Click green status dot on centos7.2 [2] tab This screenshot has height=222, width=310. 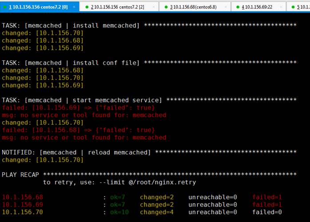pyautogui.click(x=87, y=7)
